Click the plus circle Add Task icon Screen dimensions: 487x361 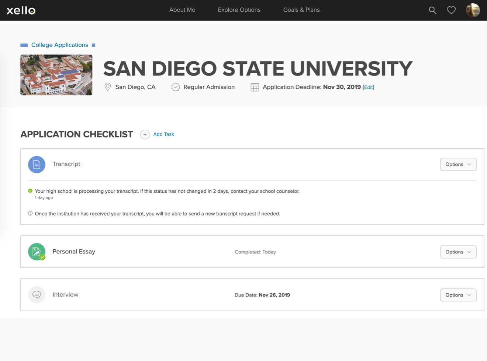145,134
